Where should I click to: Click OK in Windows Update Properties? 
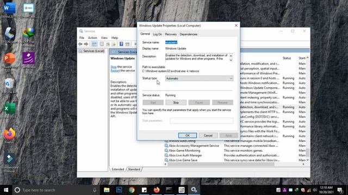pos(188,135)
